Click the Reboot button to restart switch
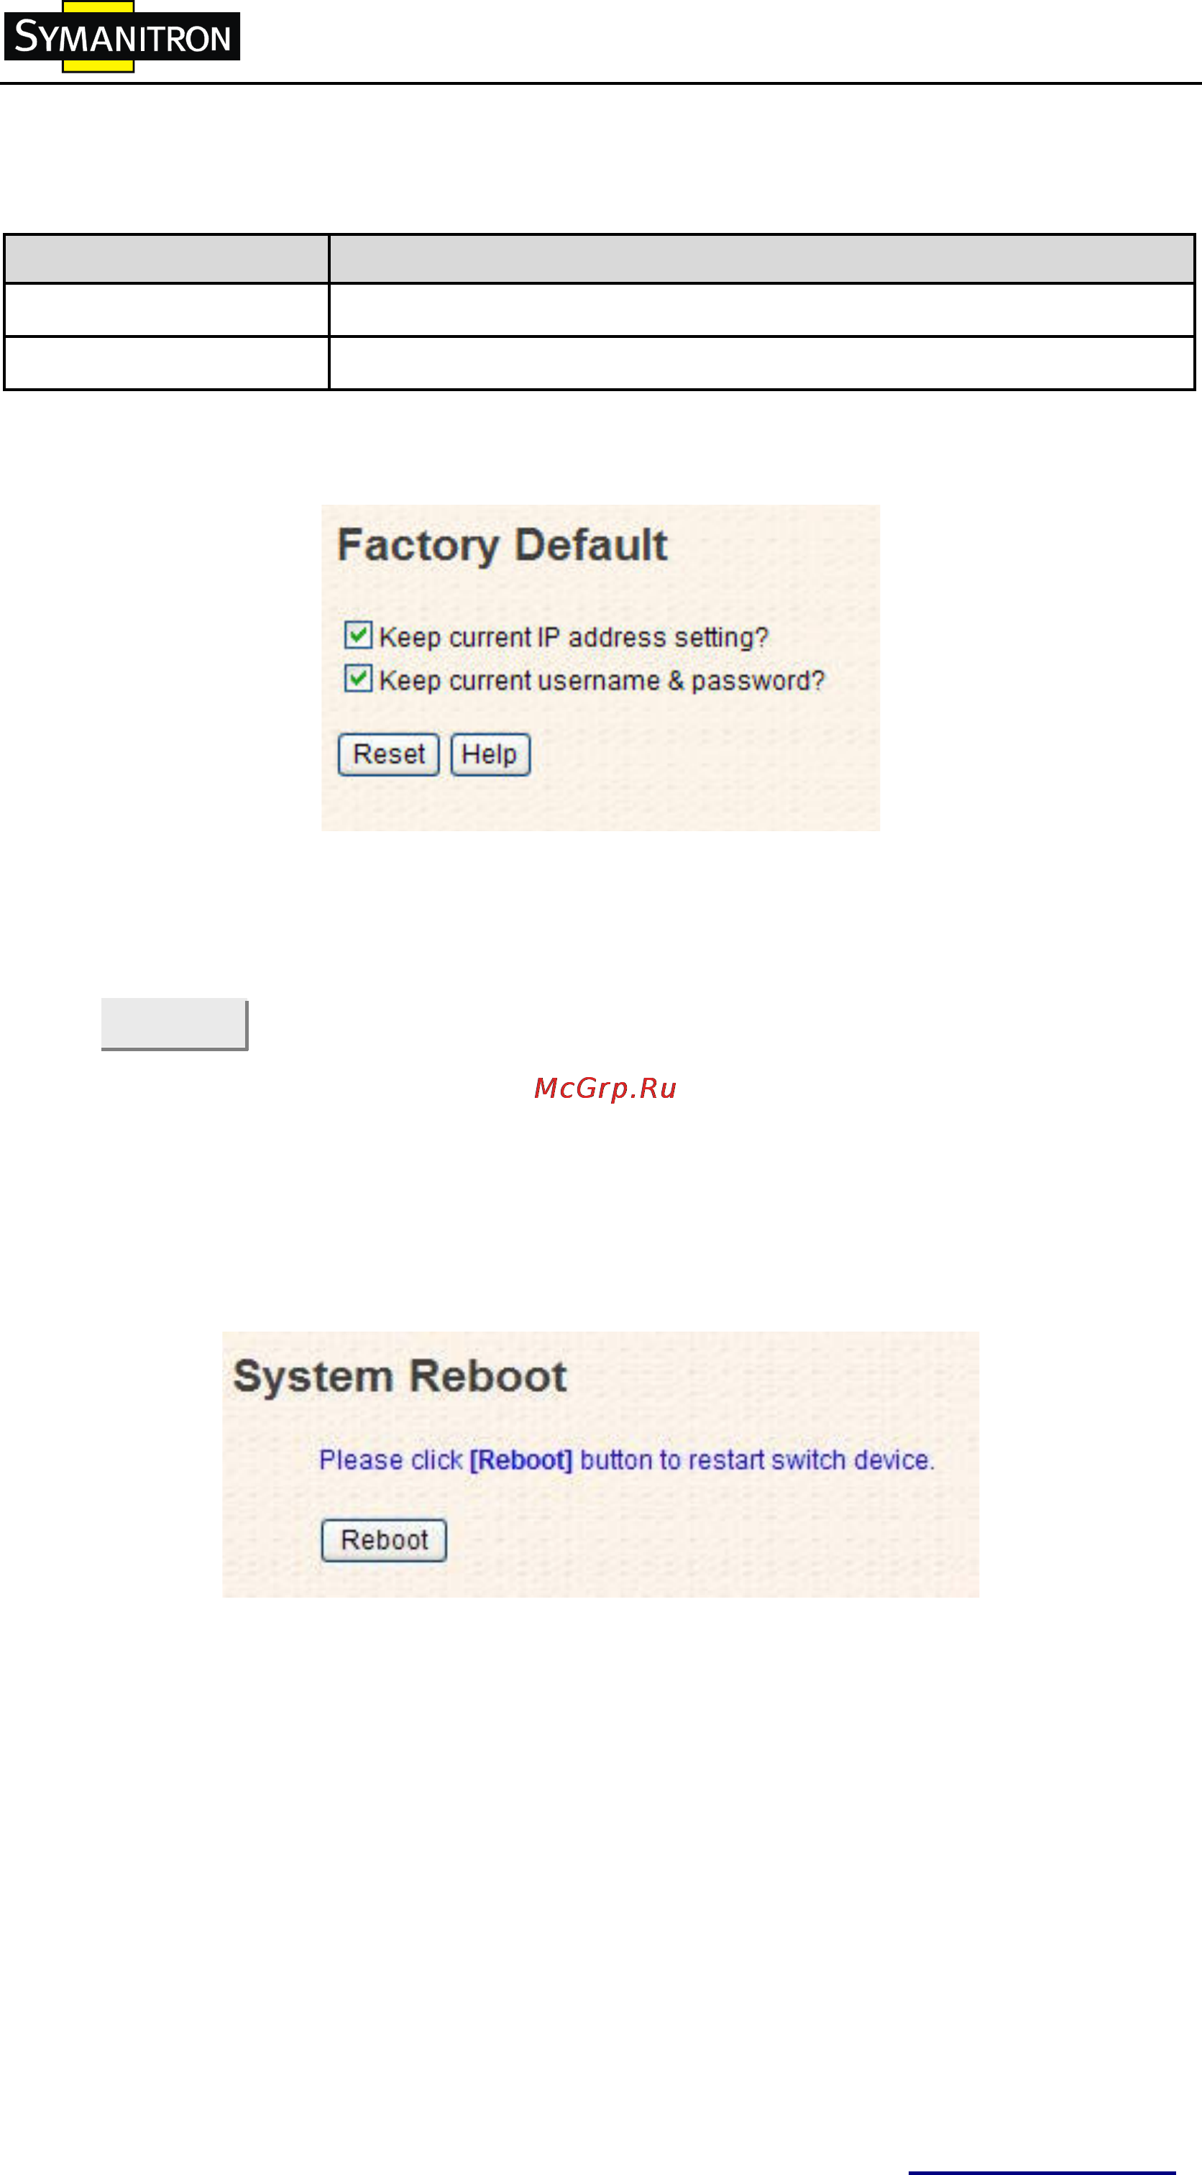This screenshot has height=2175, width=1202. point(384,1540)
